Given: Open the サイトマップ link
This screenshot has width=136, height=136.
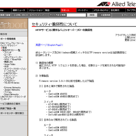Looking at the screenshot, I should pyautogui.click(x=37, y=15).
